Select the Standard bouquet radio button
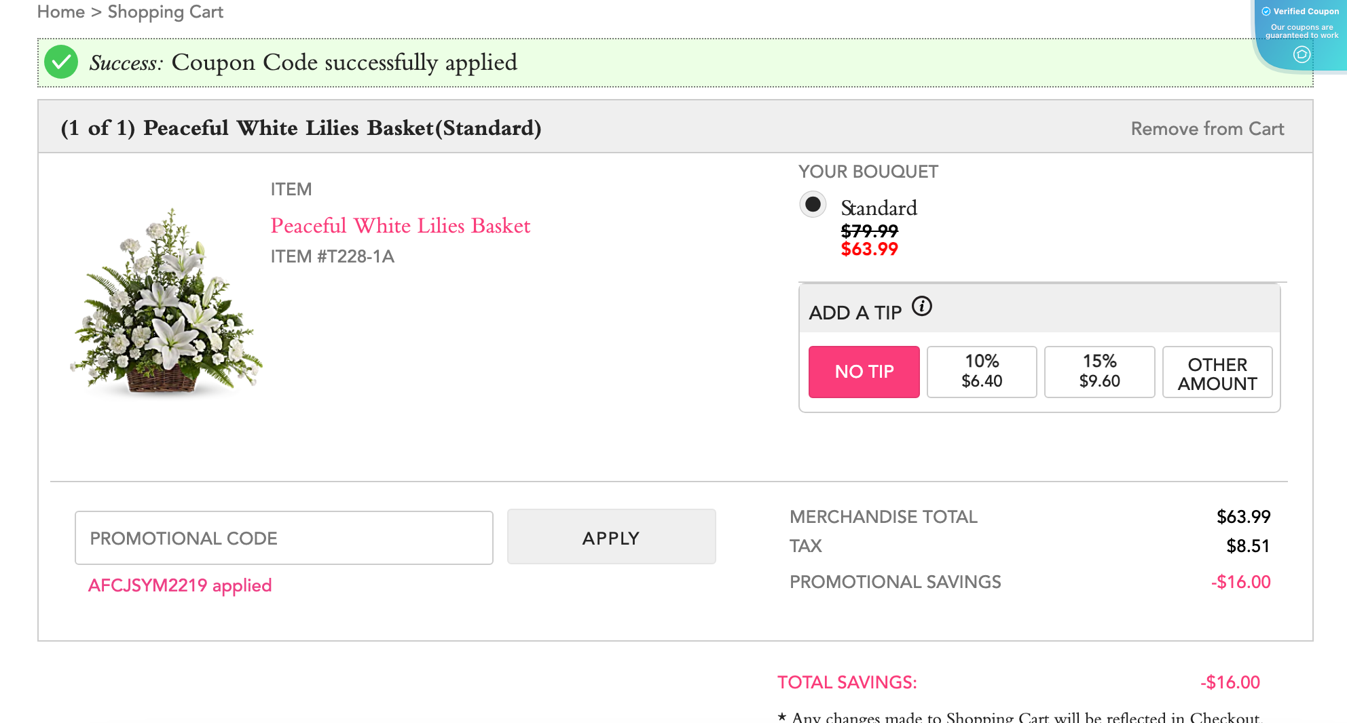Viewport: 1347px width, 723px height. (813, 204)
